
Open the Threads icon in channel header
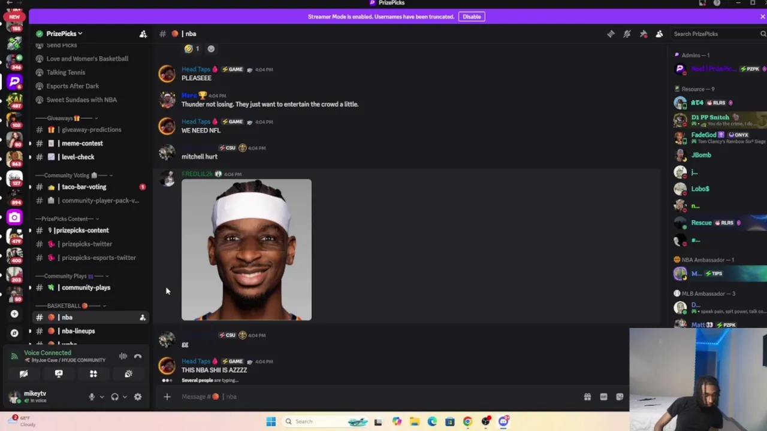pos(611,34)
